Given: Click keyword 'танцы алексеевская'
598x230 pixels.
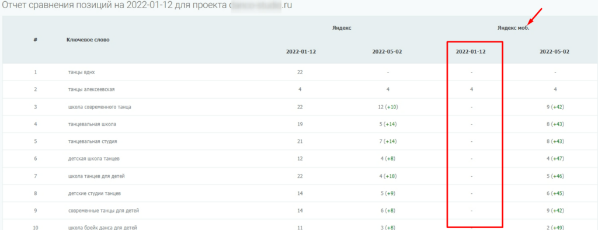Looking at the screenshot, I should click(92, 90).
